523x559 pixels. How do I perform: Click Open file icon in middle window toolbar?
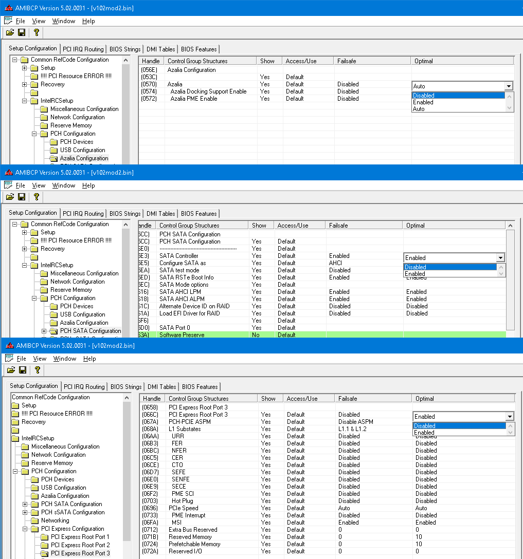pos(10,197)
